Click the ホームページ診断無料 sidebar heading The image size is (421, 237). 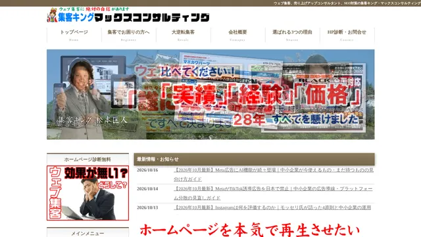[87, 159]
